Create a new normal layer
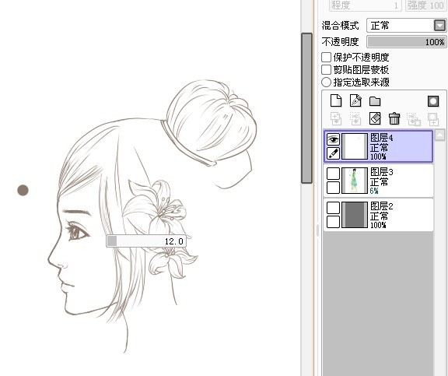The width and height of the screenshot is (448, 376). point(336,100)
